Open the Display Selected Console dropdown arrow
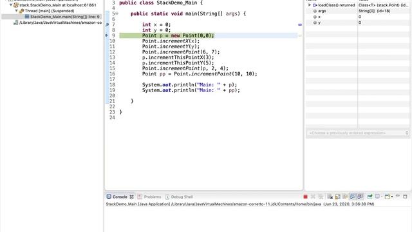412x232 pixels. pyautogui.click(x=382, y=197)
